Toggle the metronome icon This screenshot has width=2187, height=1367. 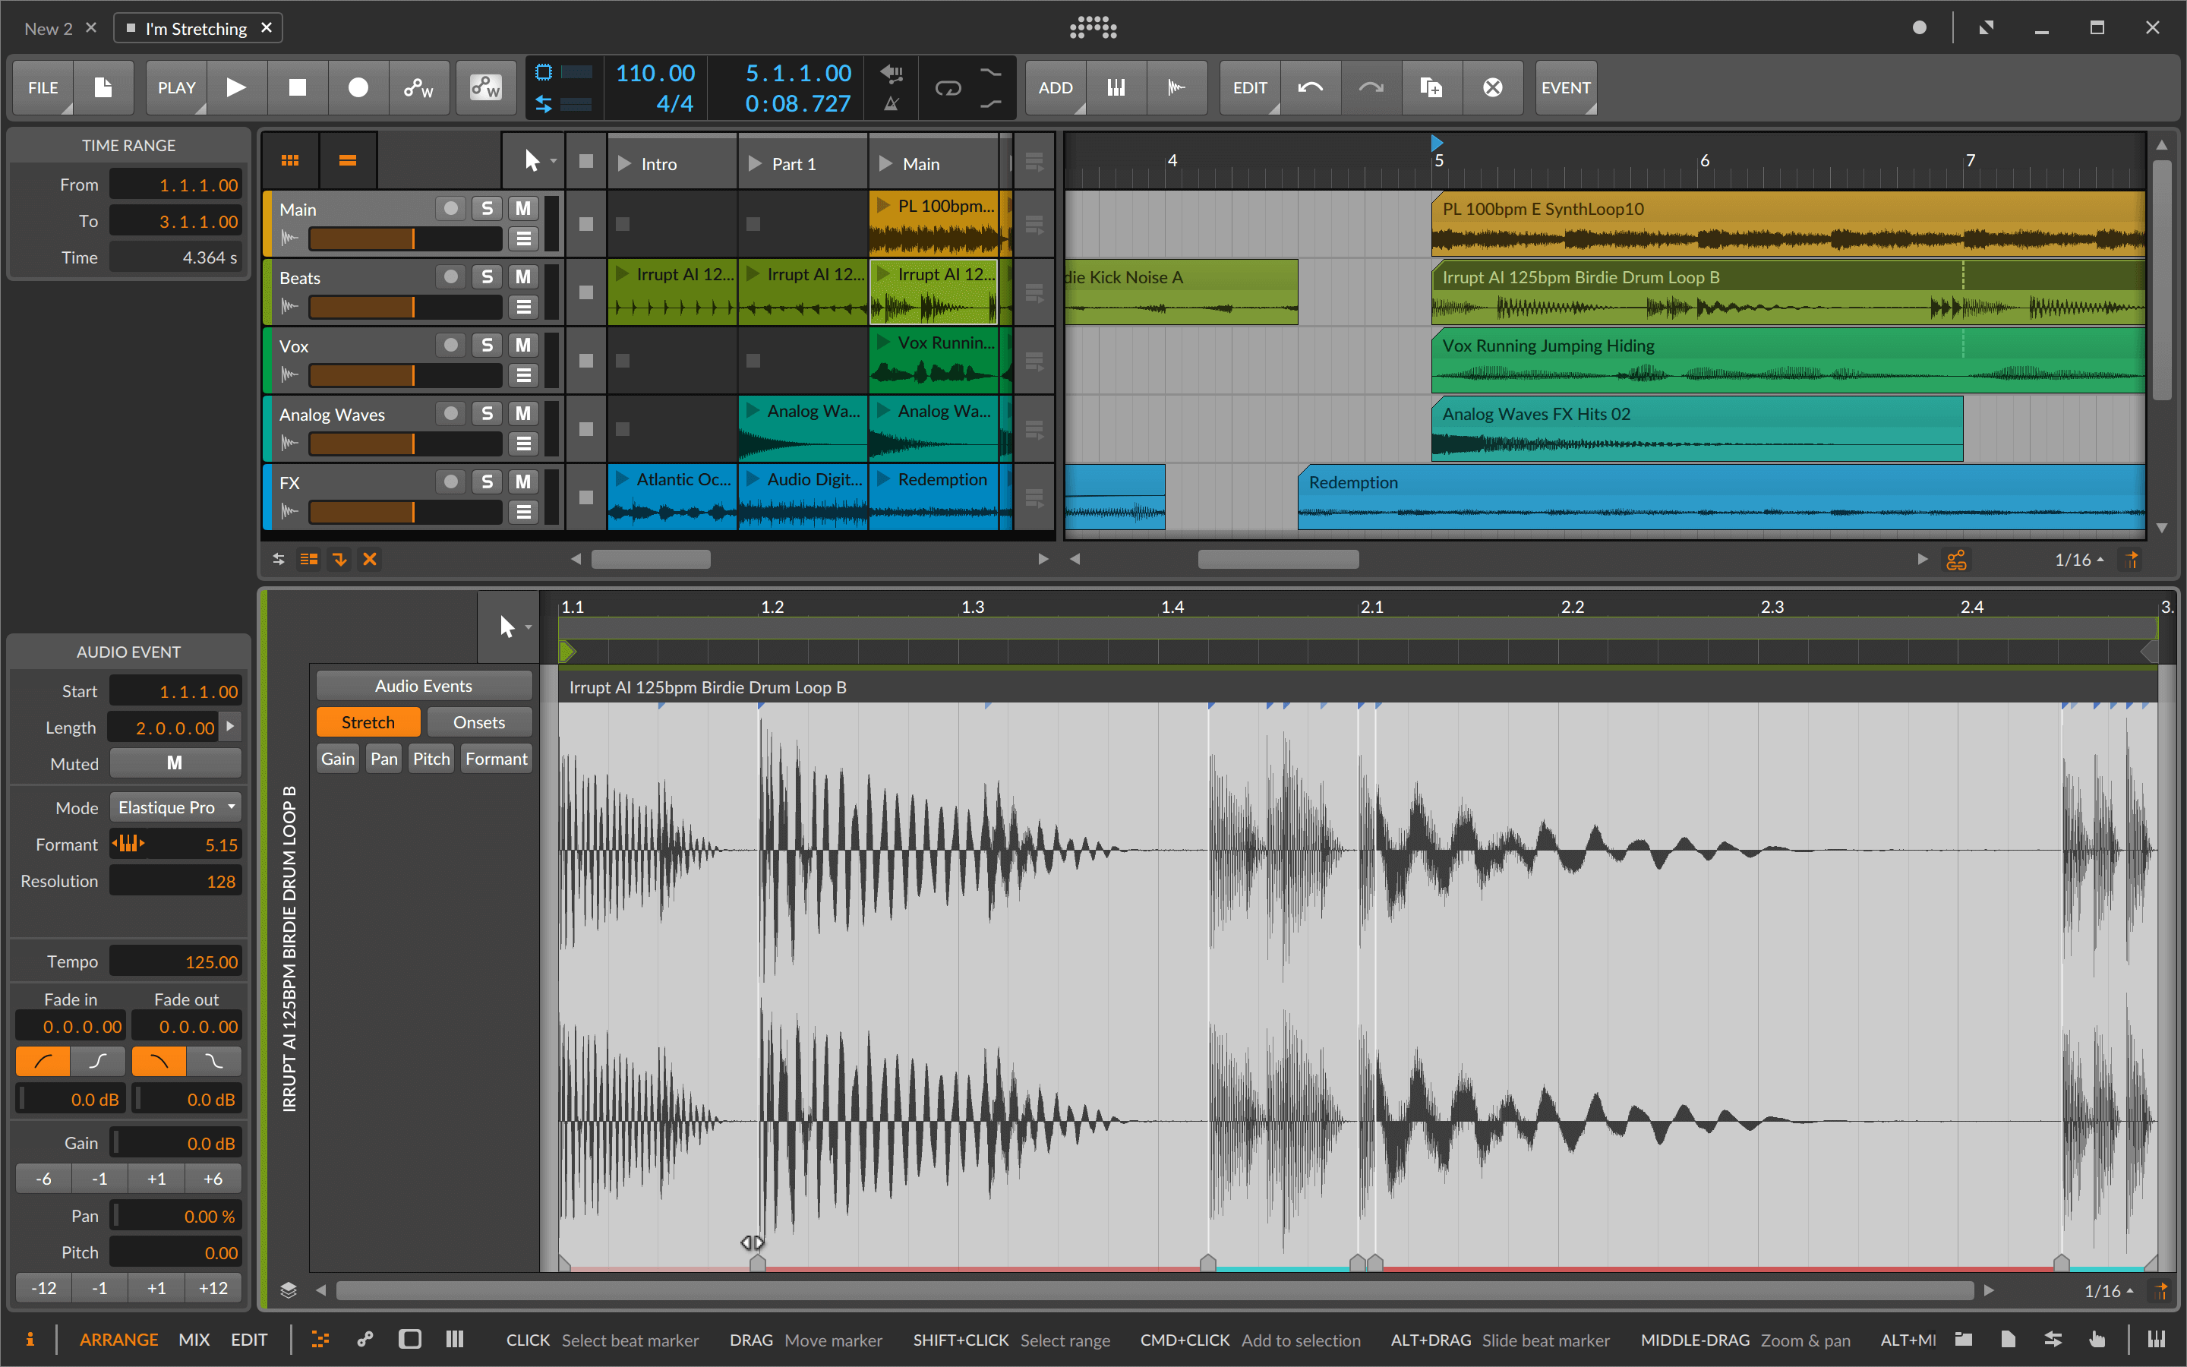pyautogui.click(x=891, y=104)
